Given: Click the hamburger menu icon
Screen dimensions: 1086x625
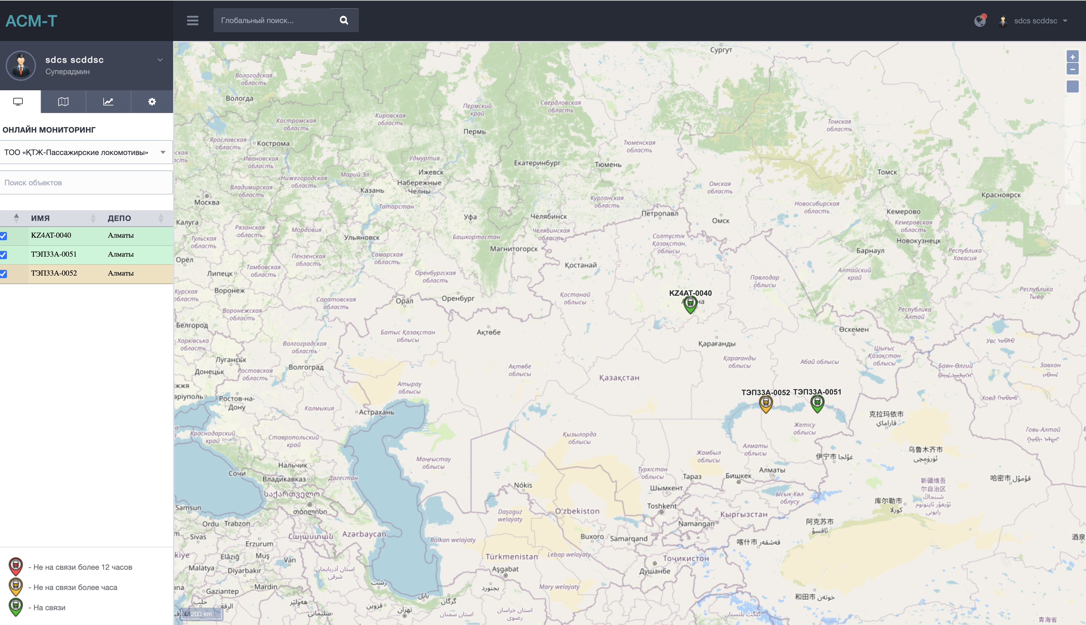Looking at the screenshot, I should pos(192,20).
